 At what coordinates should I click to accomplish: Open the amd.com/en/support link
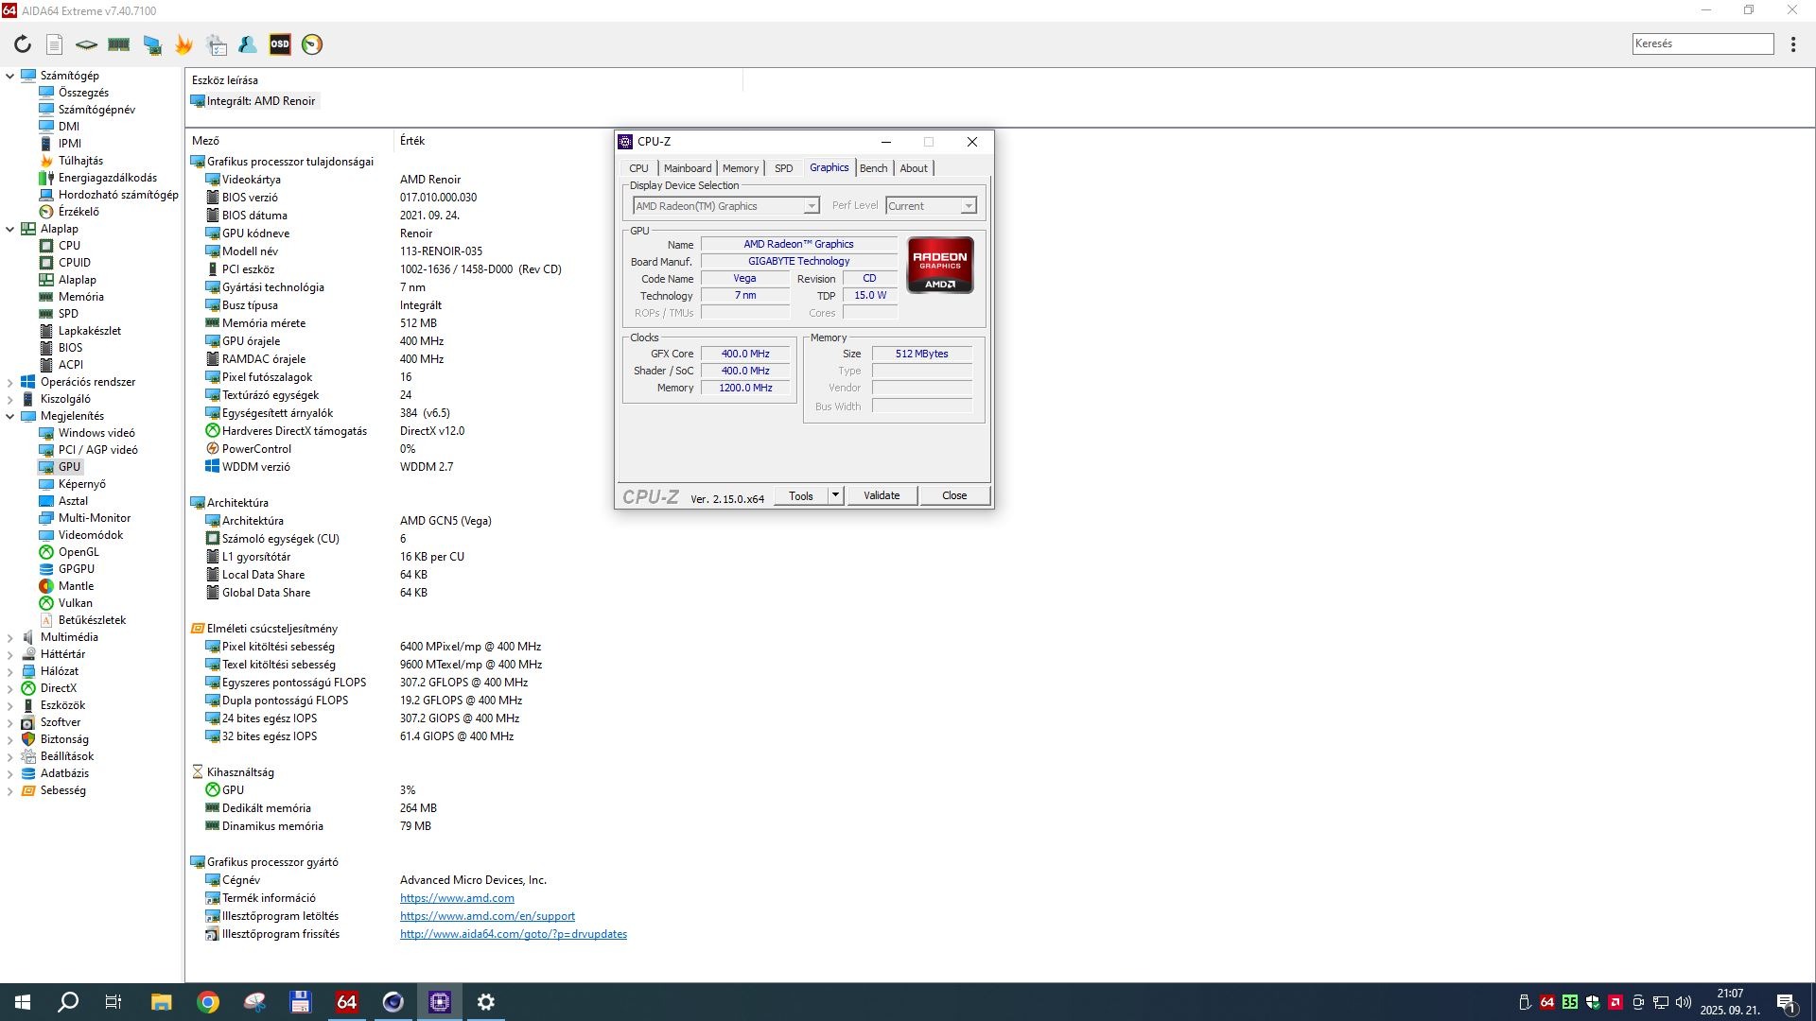pos(487,916)
